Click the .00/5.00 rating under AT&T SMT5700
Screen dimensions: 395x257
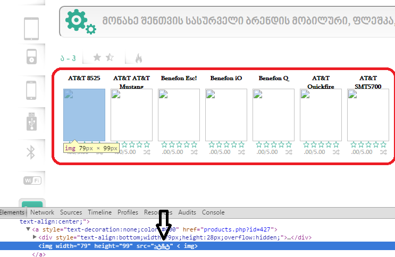pos(362,152)
